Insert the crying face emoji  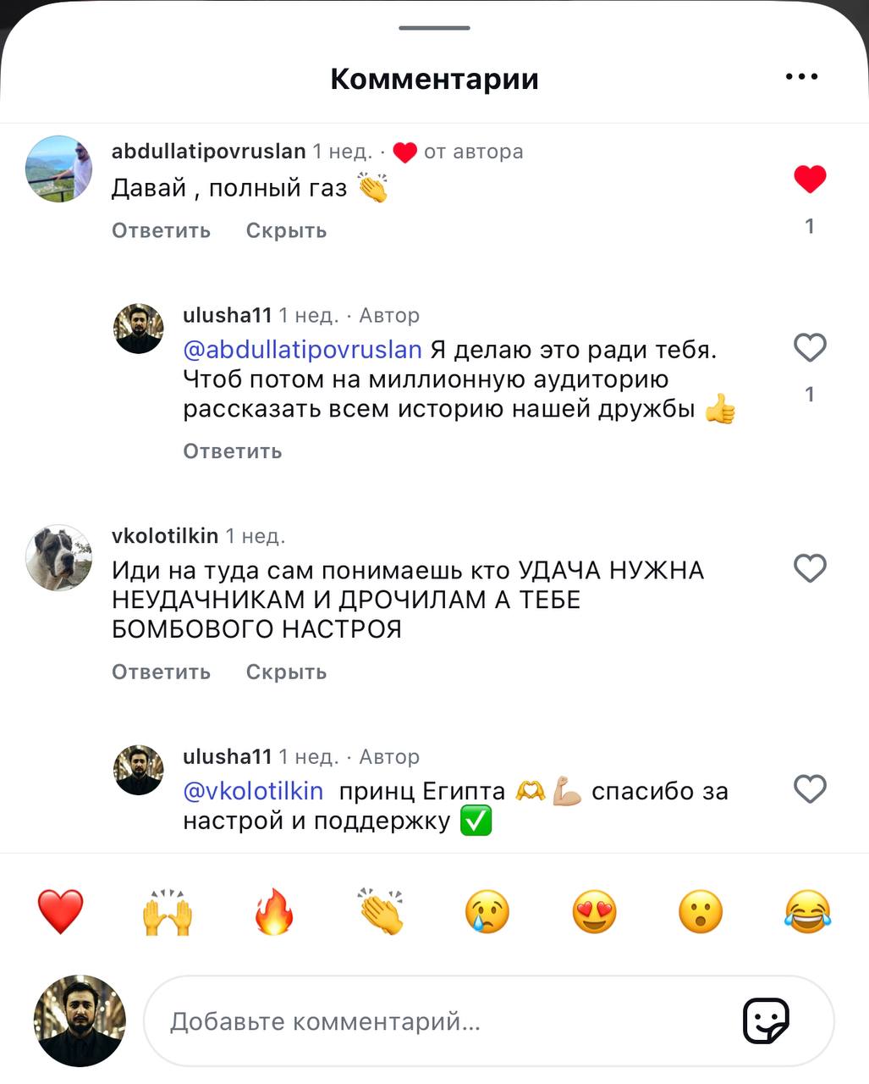click(x=488, y=912)
